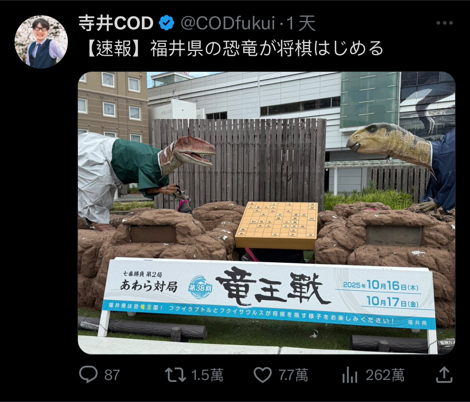
Task: Click the tweet text about 福井県の恐竜
Action: pos(235,48)
